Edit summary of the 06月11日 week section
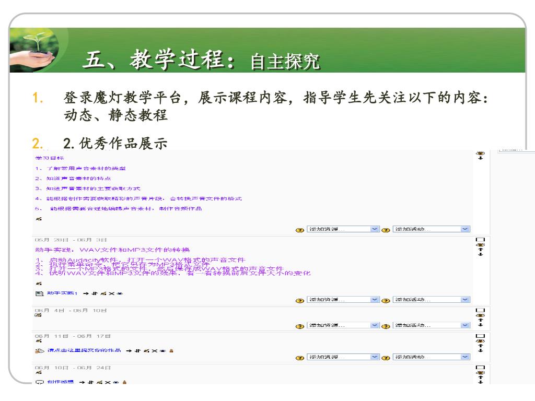535x401 pixels. click(x=38, y=340)
